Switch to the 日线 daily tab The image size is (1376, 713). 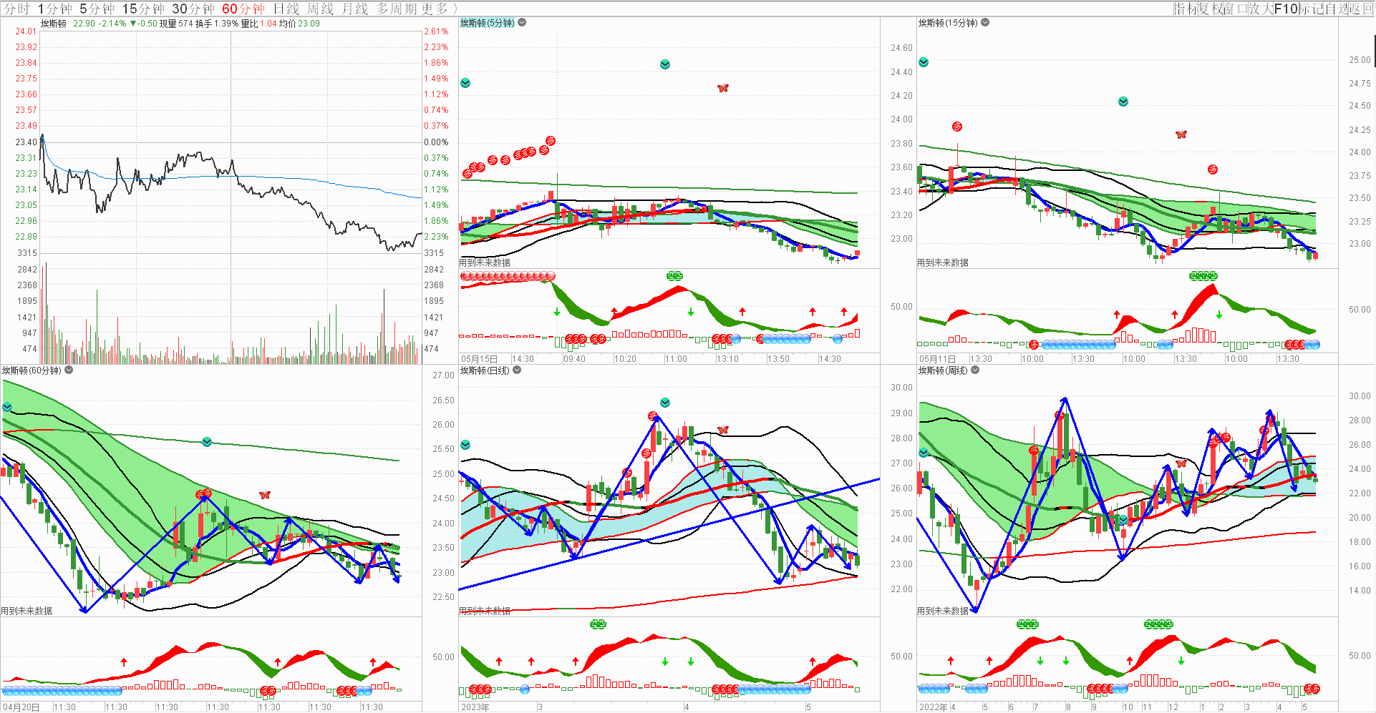click(286, 9)
